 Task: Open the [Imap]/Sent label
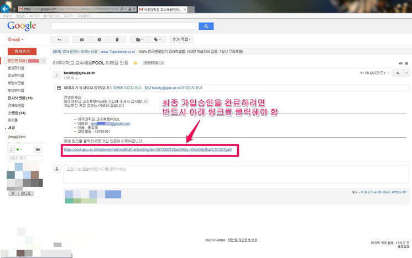pyautogui.click(x=17, y=137)
